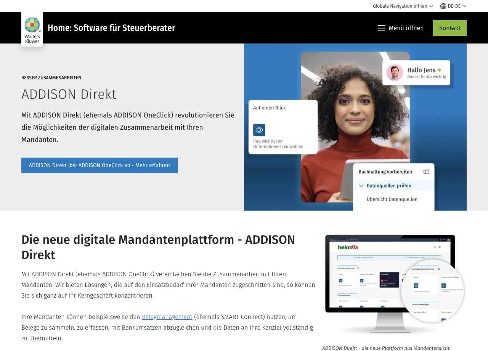Click the Jens avatar in the hero image
Image resolution: width=488 pixels, height=351 pixels.
[395, 72]
